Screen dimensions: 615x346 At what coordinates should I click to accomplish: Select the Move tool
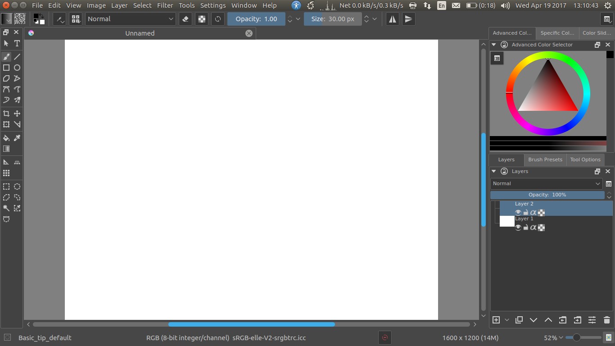pyautogui.click(x=17, y=113)
